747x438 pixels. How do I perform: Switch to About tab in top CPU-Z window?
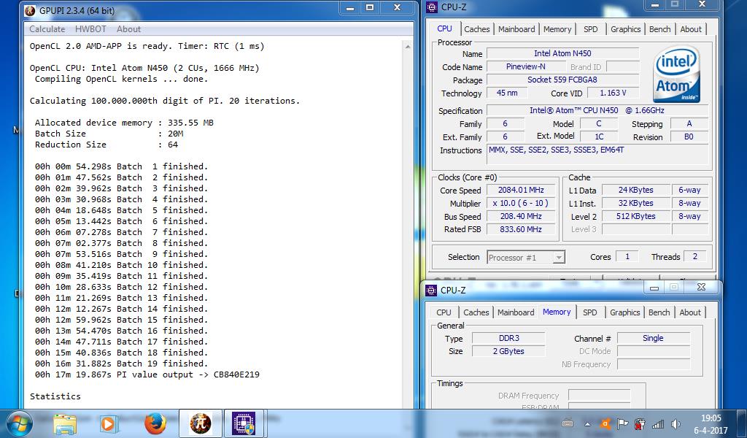coord(691,29)
